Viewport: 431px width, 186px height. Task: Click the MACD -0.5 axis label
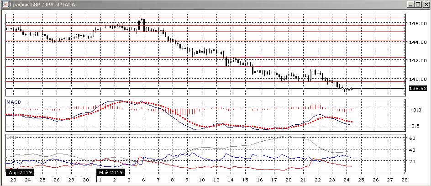(415, 126)
